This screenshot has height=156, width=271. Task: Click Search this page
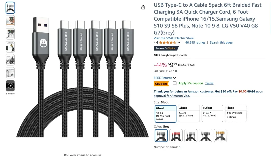pyautogui.click(x=221, y=42)
